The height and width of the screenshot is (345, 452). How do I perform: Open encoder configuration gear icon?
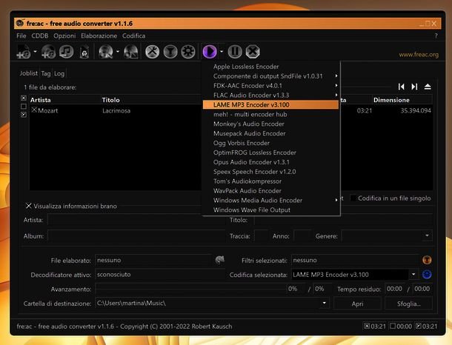coord(188,52)
